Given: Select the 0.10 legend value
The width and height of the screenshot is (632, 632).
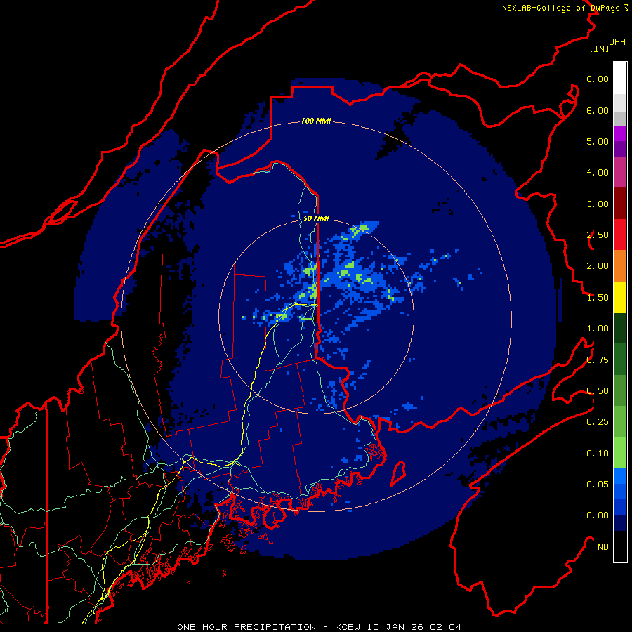Looking at the screenshot, I should [598, 454].
